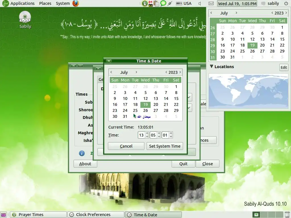
Task: Select July 19 in Time & Date calendar
Action: point(145,104)
